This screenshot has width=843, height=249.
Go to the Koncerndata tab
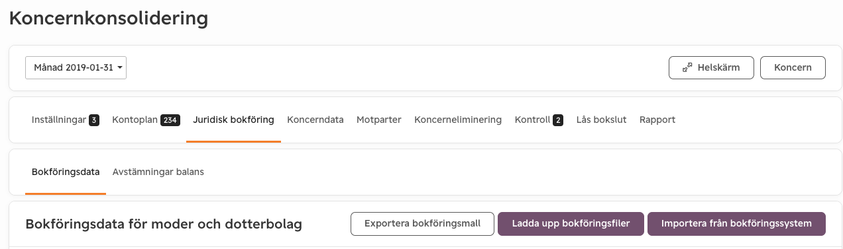pos(315,120)
